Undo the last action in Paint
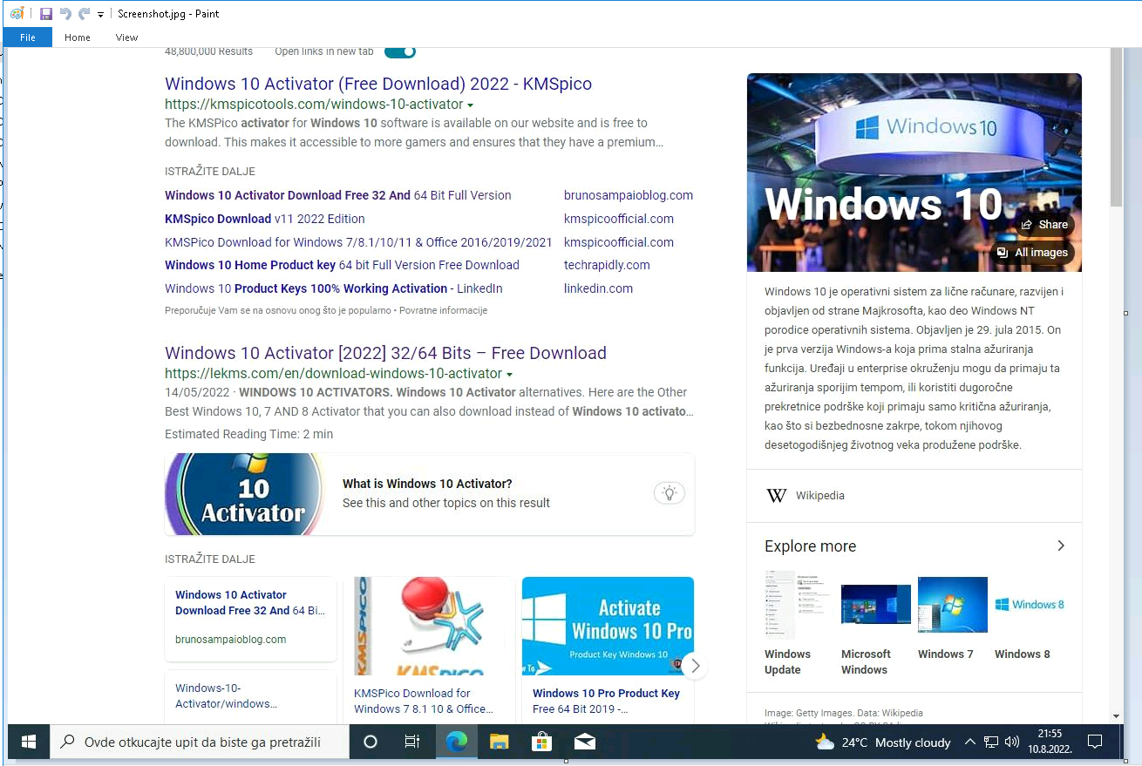This screenshot has height=766, width=1142. click(x=65, y=14)
